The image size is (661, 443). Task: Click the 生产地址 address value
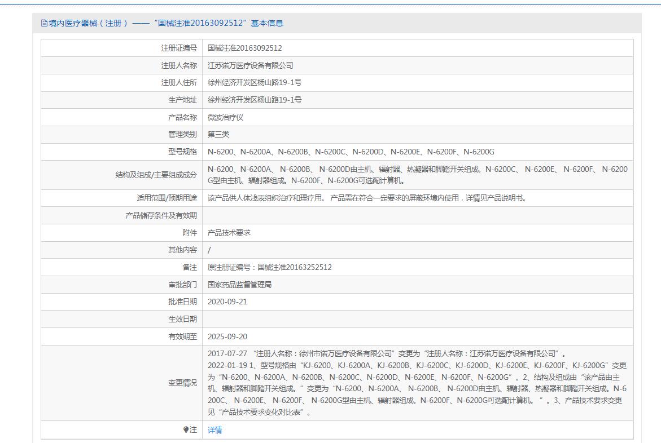point(254,100)
